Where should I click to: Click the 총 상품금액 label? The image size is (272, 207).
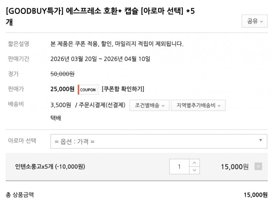point(20,195)
